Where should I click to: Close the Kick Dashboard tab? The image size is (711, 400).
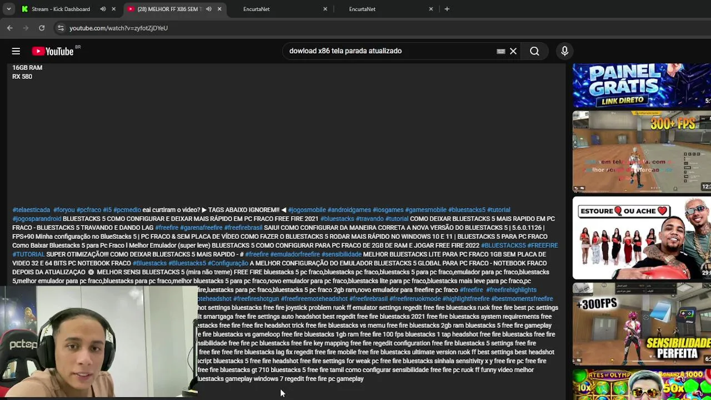[x=114, y=9]
